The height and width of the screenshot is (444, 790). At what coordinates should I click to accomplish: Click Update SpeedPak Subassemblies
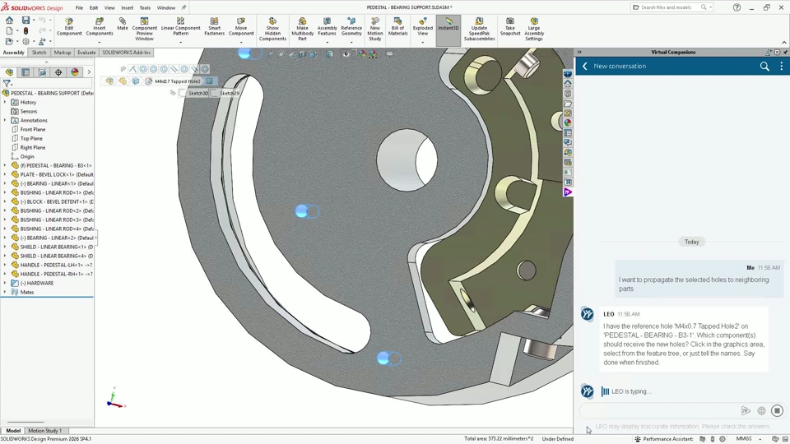(x=479, y=30)
